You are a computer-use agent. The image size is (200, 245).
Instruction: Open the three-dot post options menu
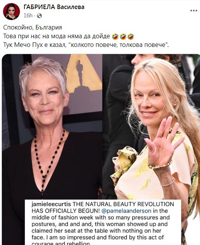click(194, 11)
